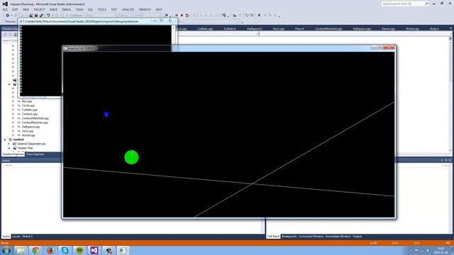
Task: Switch to Demo.cpp editor tab
Action: (x=388, y=28)
